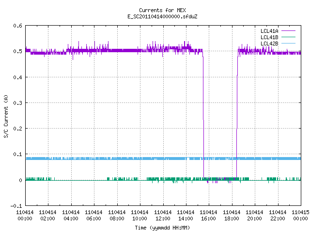Click the blue LCL42B trace near 0.08 A
Screen dimensions: 310x232
[x=163, y=159]
